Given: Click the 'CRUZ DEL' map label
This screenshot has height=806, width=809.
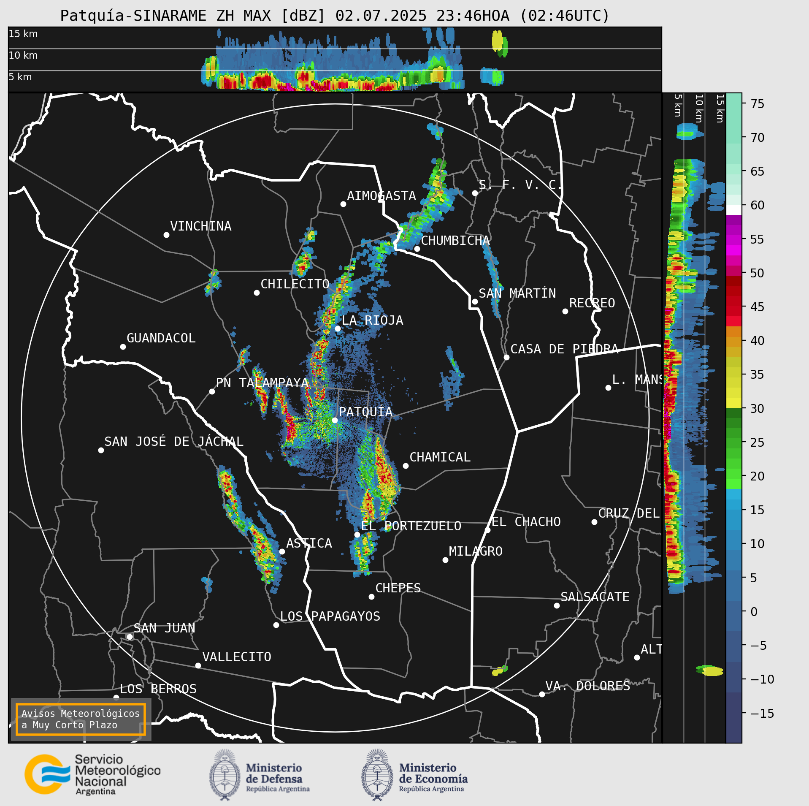Looking at the screenshot, I should (629, 513).
